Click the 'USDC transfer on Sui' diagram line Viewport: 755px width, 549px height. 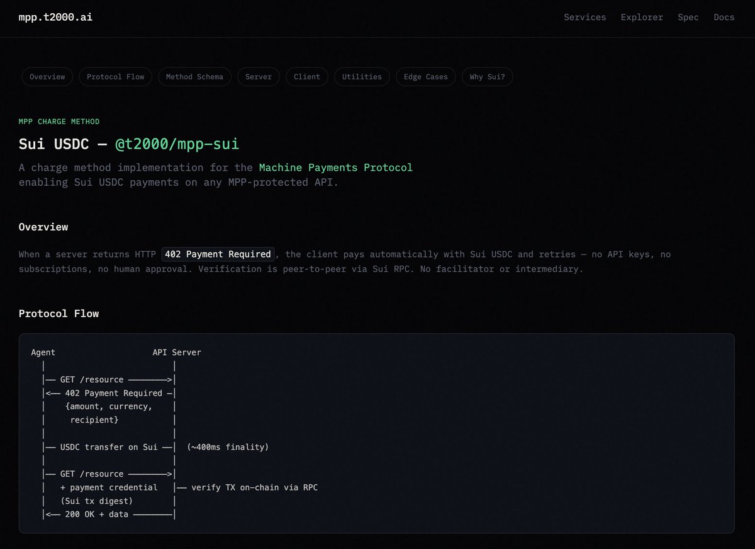click(109, 447)
